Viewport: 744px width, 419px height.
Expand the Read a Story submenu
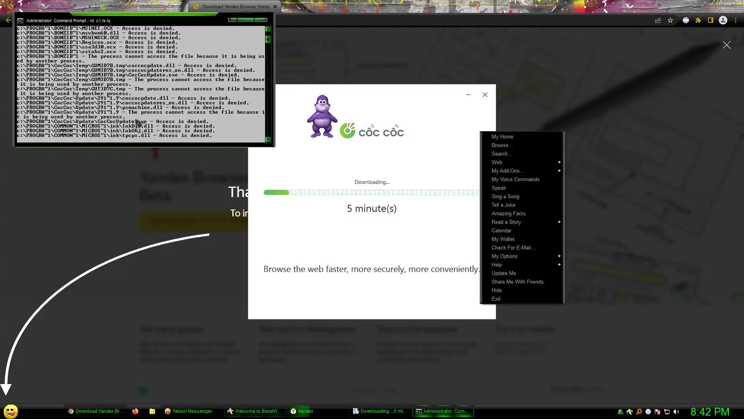(x=559, y=222)
